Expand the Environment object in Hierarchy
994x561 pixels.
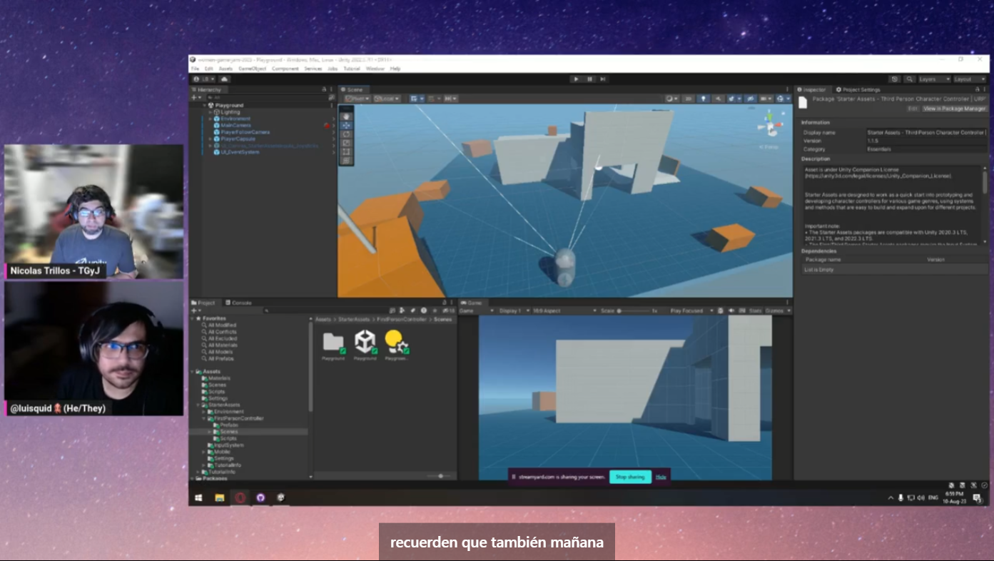(211, 118)
